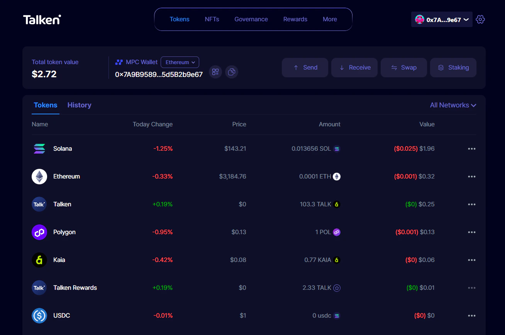Click Solana change -1.25%
This screenshot has width=505, height=335.
(x=163, y=149)
